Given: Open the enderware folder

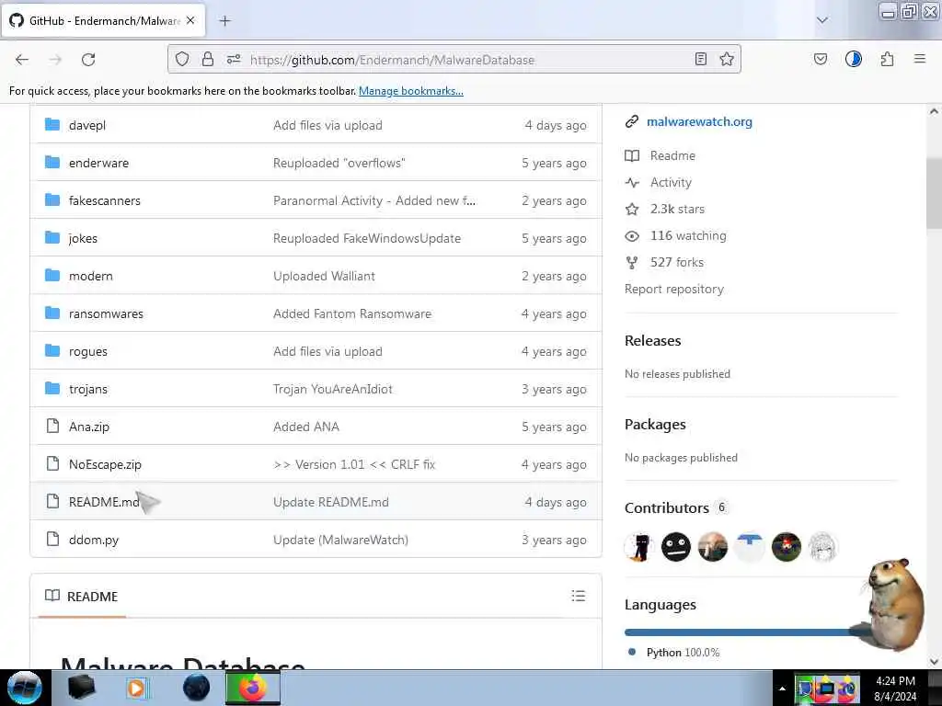Looking at the screenshot, I should point(98,163).
